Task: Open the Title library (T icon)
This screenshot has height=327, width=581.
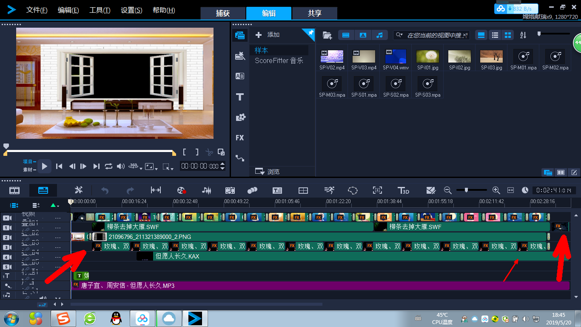Action: pos(240,97)
